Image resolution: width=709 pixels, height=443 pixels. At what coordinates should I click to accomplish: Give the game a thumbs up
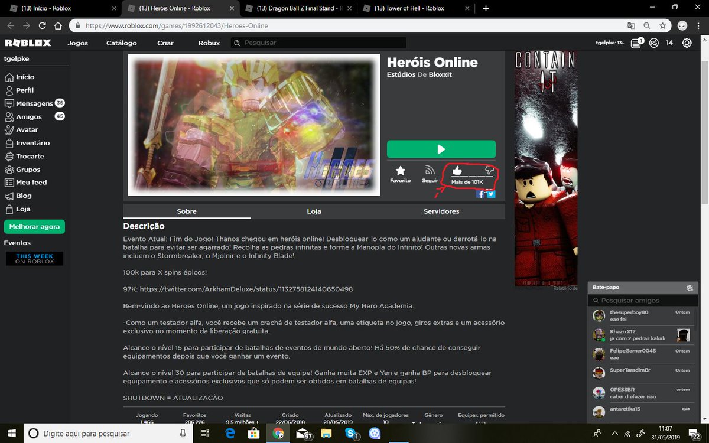457,171
